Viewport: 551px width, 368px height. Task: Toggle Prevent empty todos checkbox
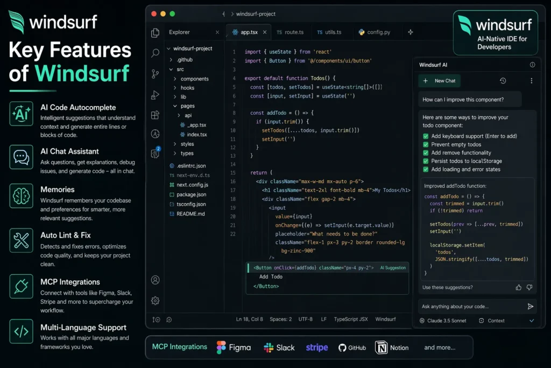426,144
